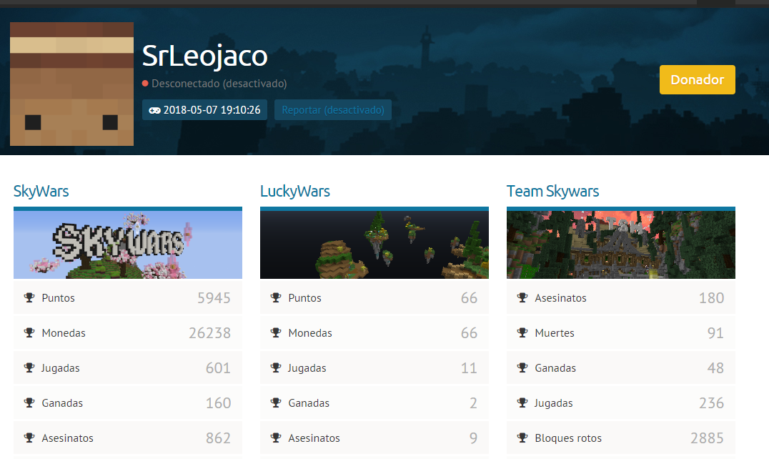Click the Reportar (desactivado) button
This screenshot has width=769, height=459.
(x=333, y=110)
